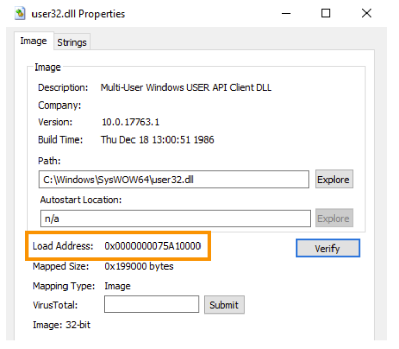Click the Autostart Location field showing n/a

coord(175,219)
